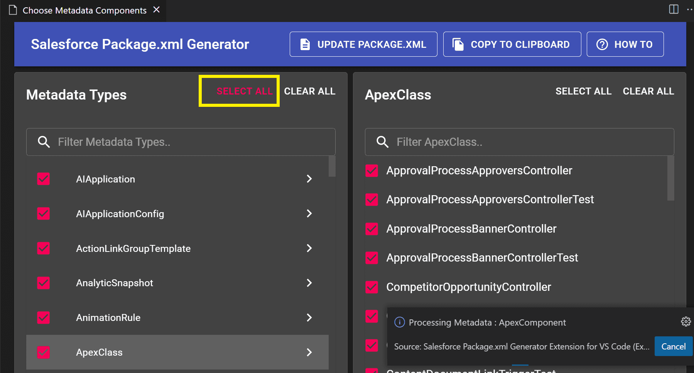694x373 pixels.
Task: Uncheck the AIApplicationConfig checkbox
Action: coord(44,214)
